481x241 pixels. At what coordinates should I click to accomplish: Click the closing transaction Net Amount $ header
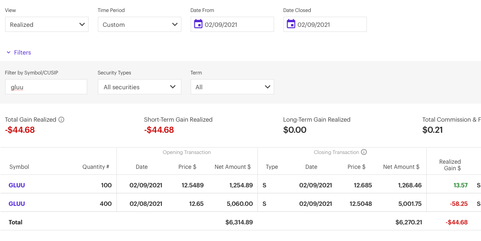coord(401,167)
